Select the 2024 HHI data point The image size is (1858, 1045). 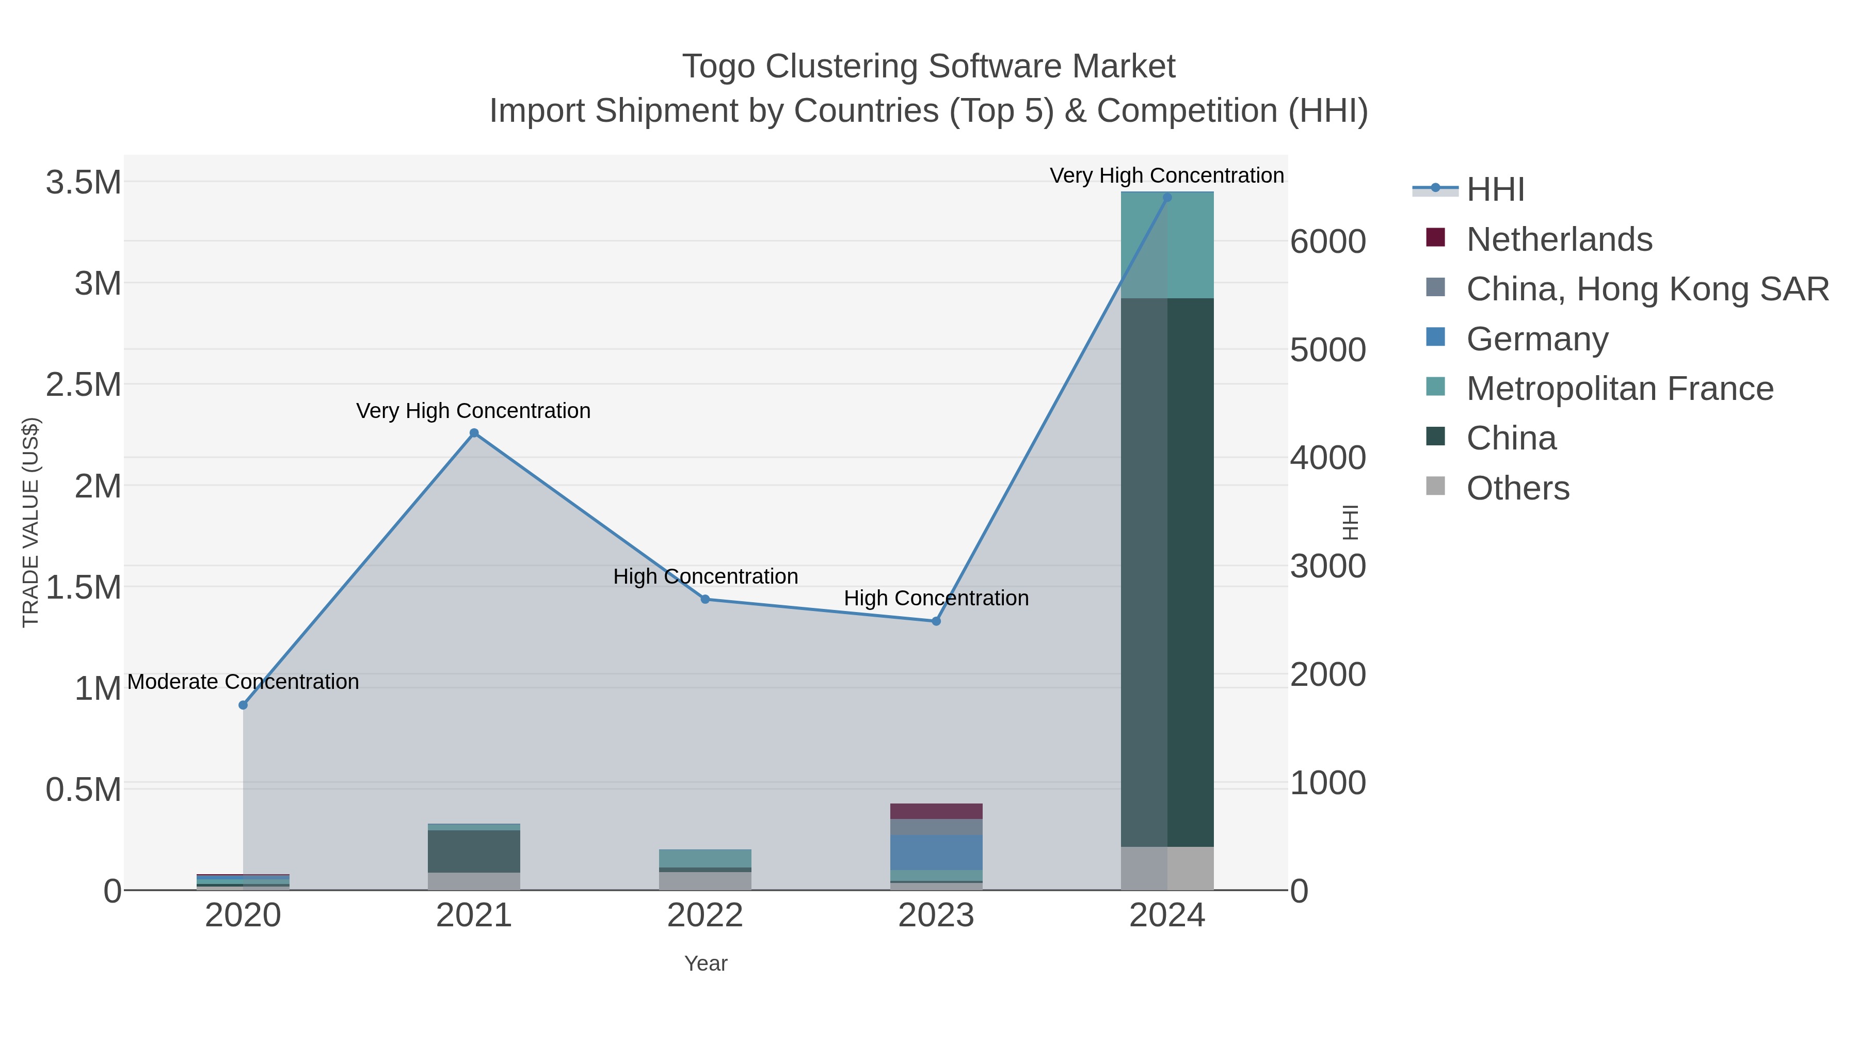tap(1168, 197)
